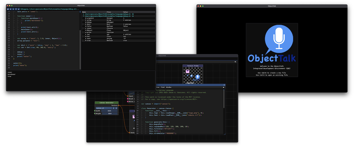354x147 pixels.
Task: Select the argument variable row
Action: click(x=119, y=18)
